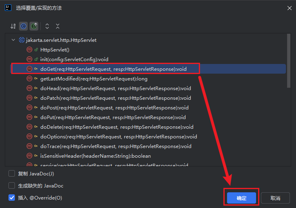Click method icon beside doOptions
This screenshot has width=296, height=208.
coord(29,137)
